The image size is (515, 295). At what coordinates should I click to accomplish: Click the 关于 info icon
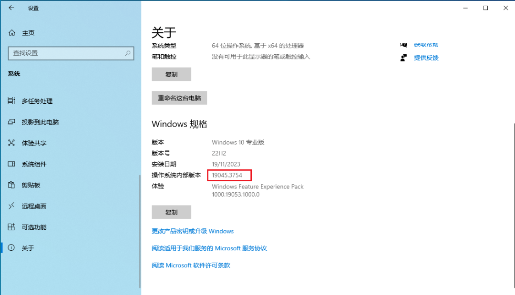pyautogui.click(x=11, y=248)
